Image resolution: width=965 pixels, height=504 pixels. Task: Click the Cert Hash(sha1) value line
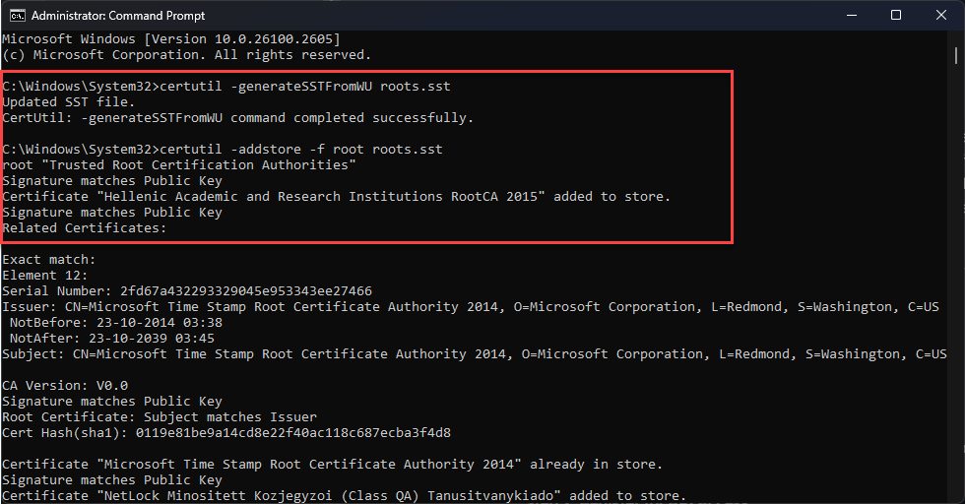coord(226,432)
